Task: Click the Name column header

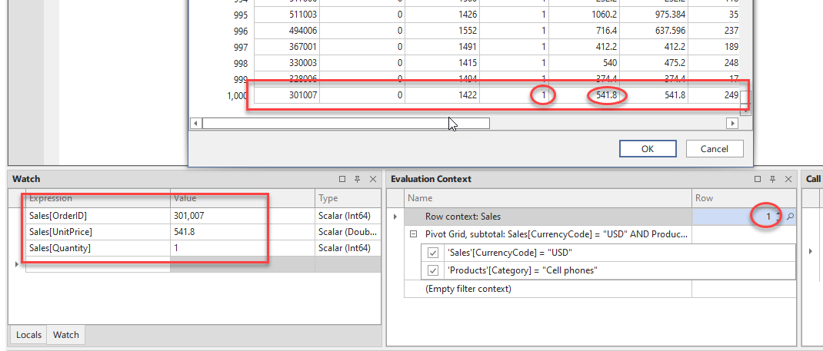Action: point(548,199)
